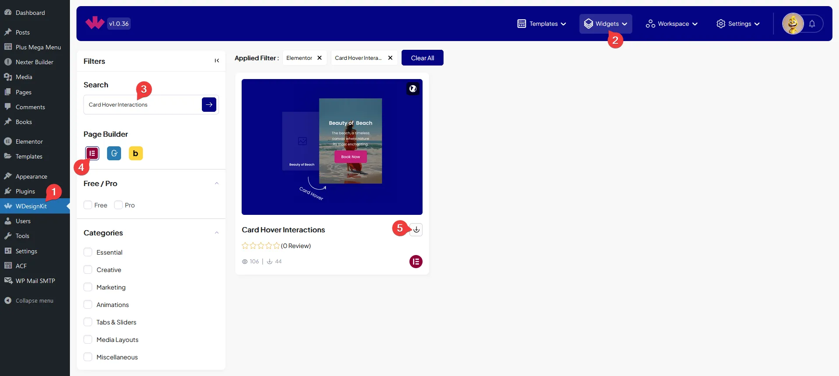Collapse the Categories section chevron
839x376 pixels.
pos(217,233)
